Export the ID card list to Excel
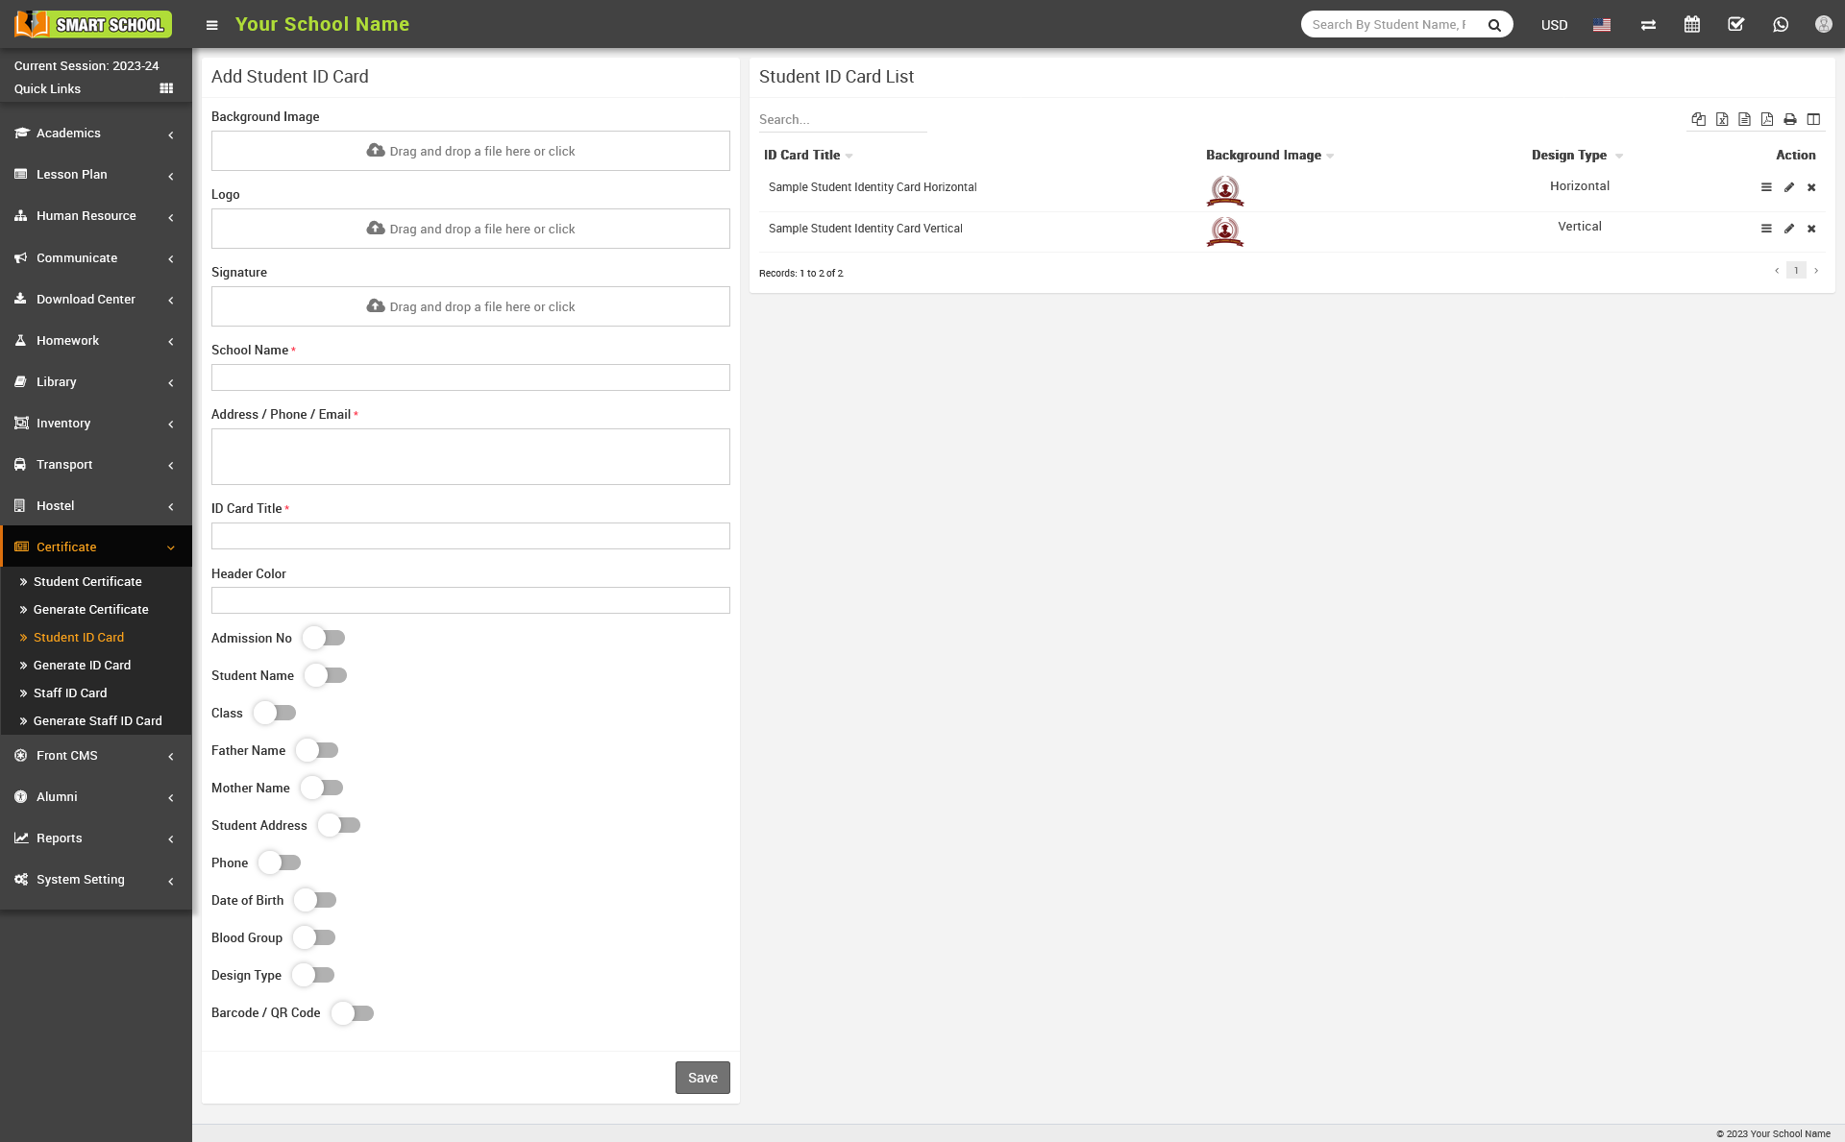 1721,119
